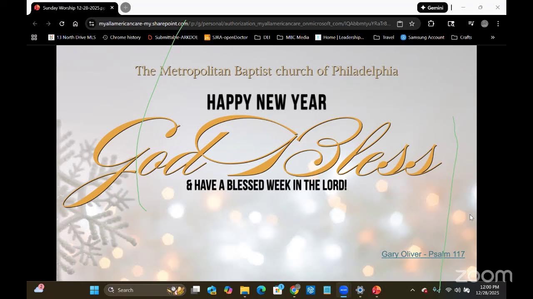Image resolution: width=533 pixels, height=299 pixels.
Task: Open the Chrome history bookmark
Action: [x=122, y=37]
